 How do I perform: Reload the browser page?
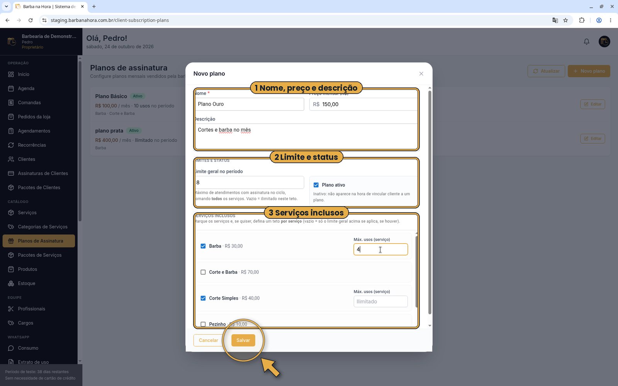click(x=31, y=20)
